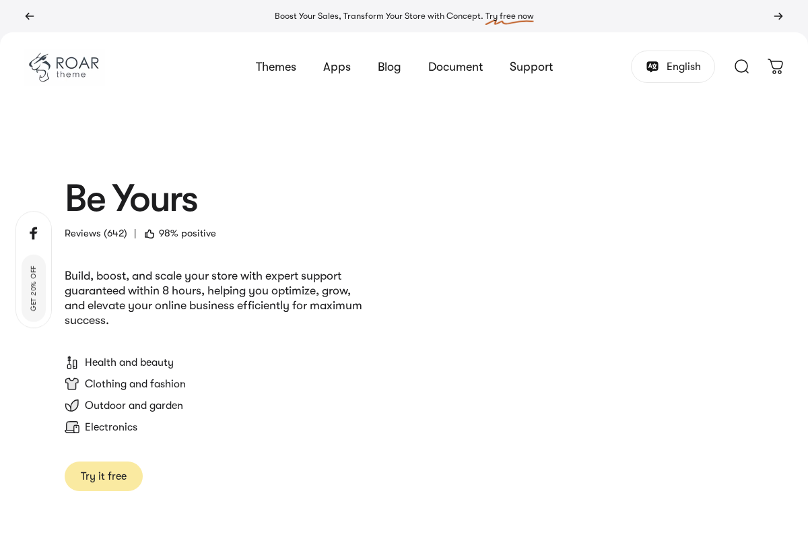This screenshot has width=808, height=539.
Task: Go to the Support page
Action: (531, 67)
